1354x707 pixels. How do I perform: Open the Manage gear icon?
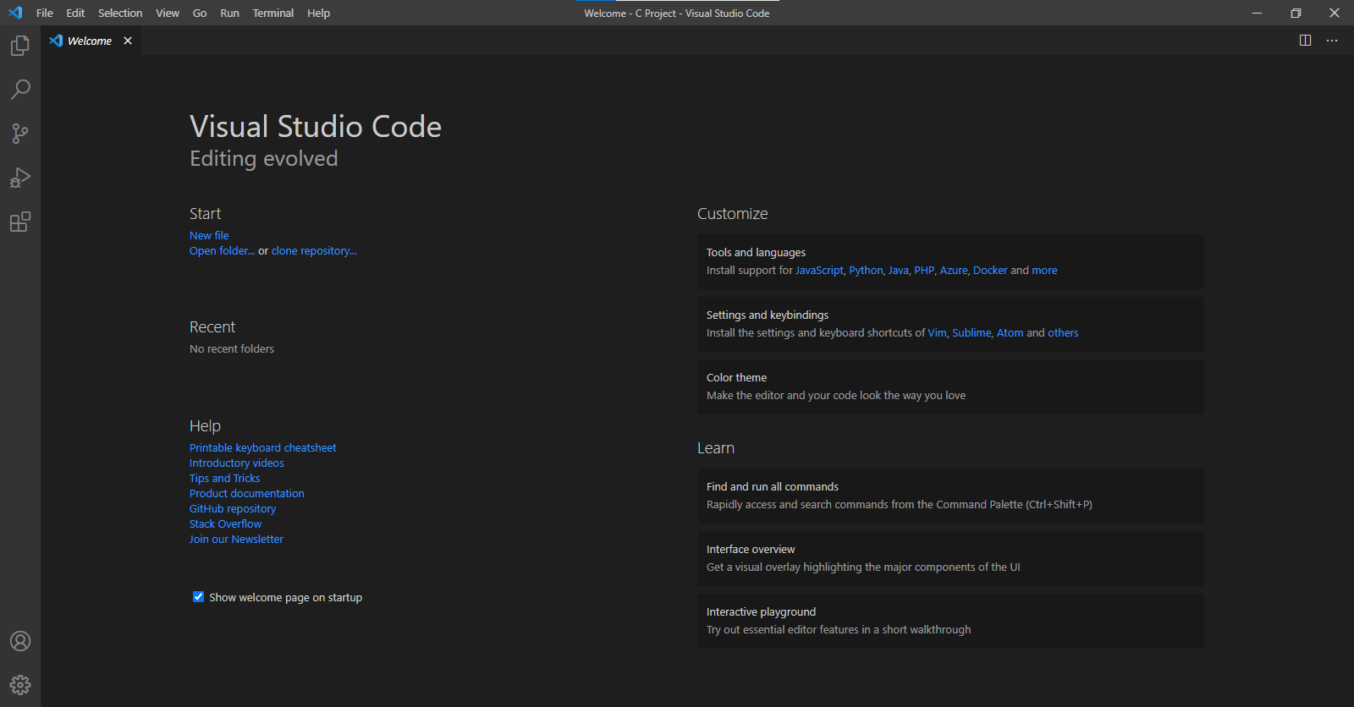(20, 685)
